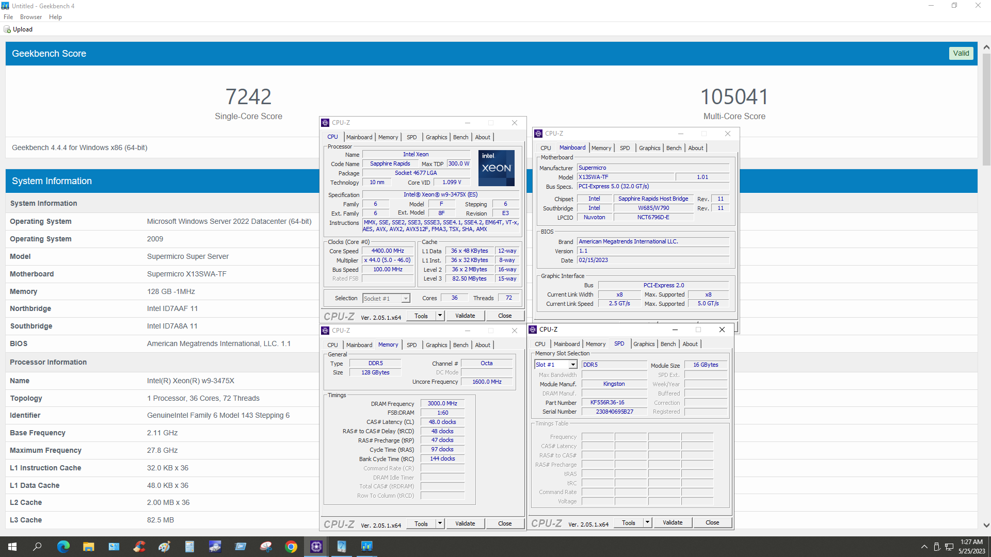
Task: Click Close button in the SPD window
Action: click(712, 522)
